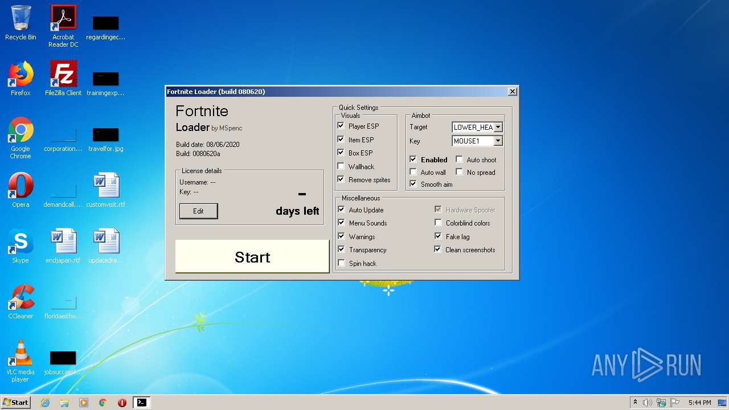The width and height of the screenshot is (729, 410).
Task: Launch Skype from the desktop
Action: point(21,246)
